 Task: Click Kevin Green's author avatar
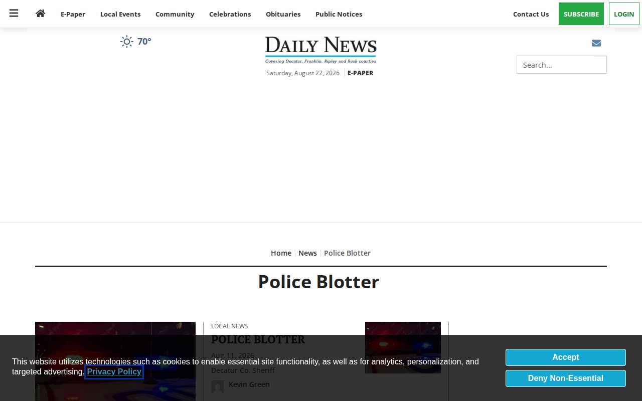[x=218, y=387]
